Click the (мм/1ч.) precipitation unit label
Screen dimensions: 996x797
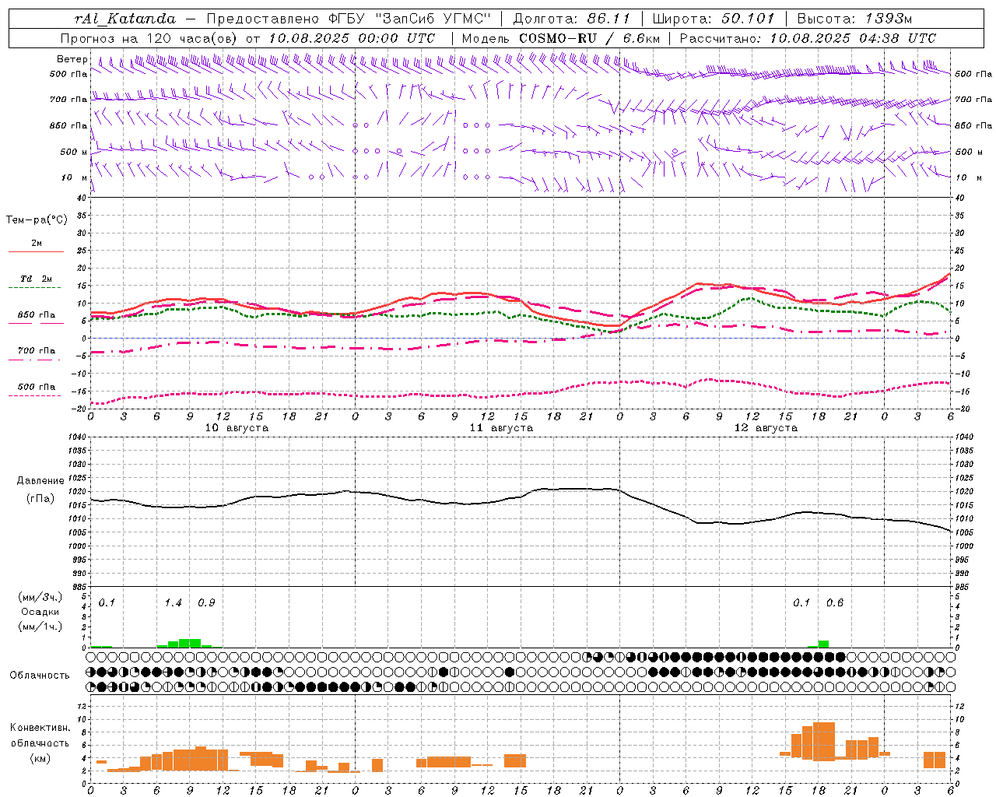(40, 627)
